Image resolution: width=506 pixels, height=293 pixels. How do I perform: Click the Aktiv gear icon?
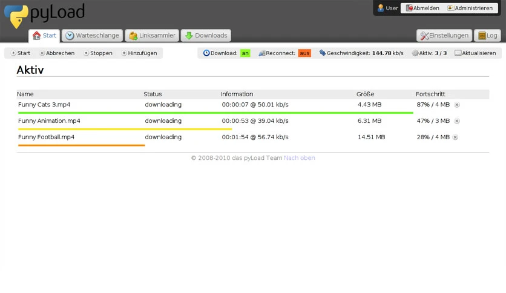pos(415,53)
